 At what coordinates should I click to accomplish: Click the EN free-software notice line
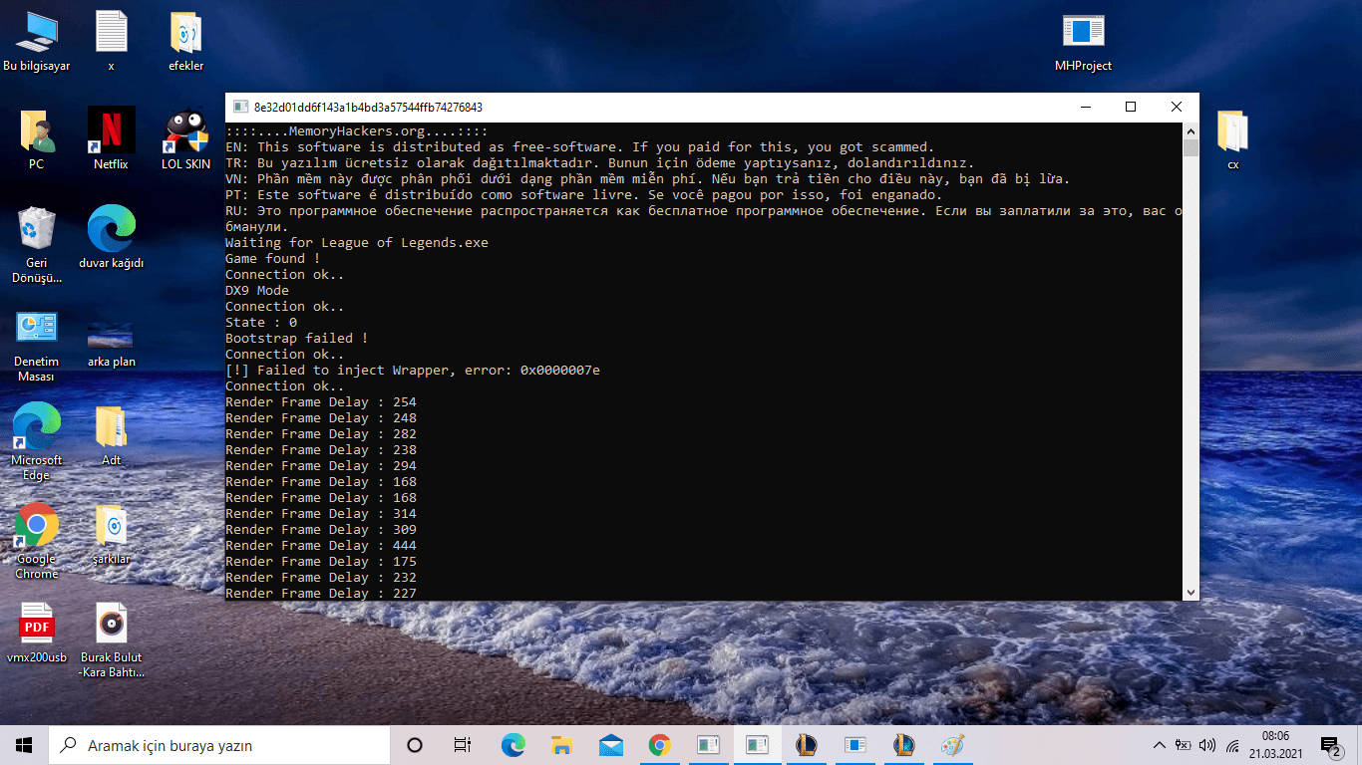[x=580, y=147]
